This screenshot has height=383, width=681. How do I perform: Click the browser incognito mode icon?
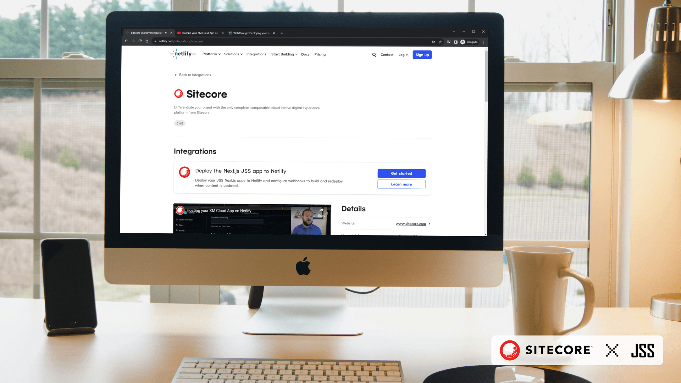point(462,41)
